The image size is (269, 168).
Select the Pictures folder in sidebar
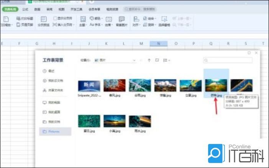click(55, 131)
